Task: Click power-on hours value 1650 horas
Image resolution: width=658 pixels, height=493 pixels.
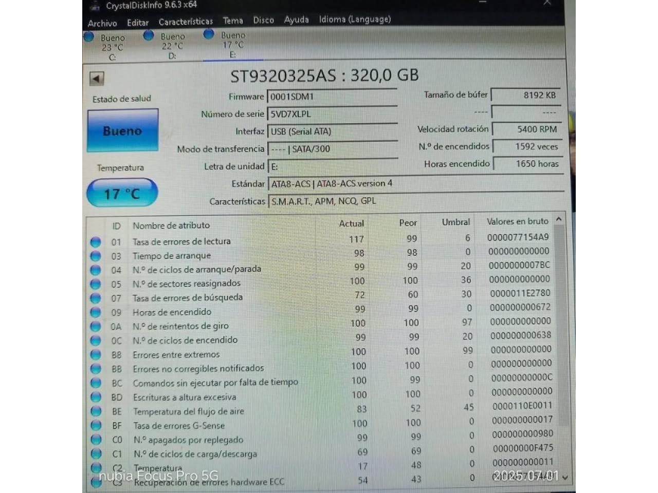Action: [528, 164]
